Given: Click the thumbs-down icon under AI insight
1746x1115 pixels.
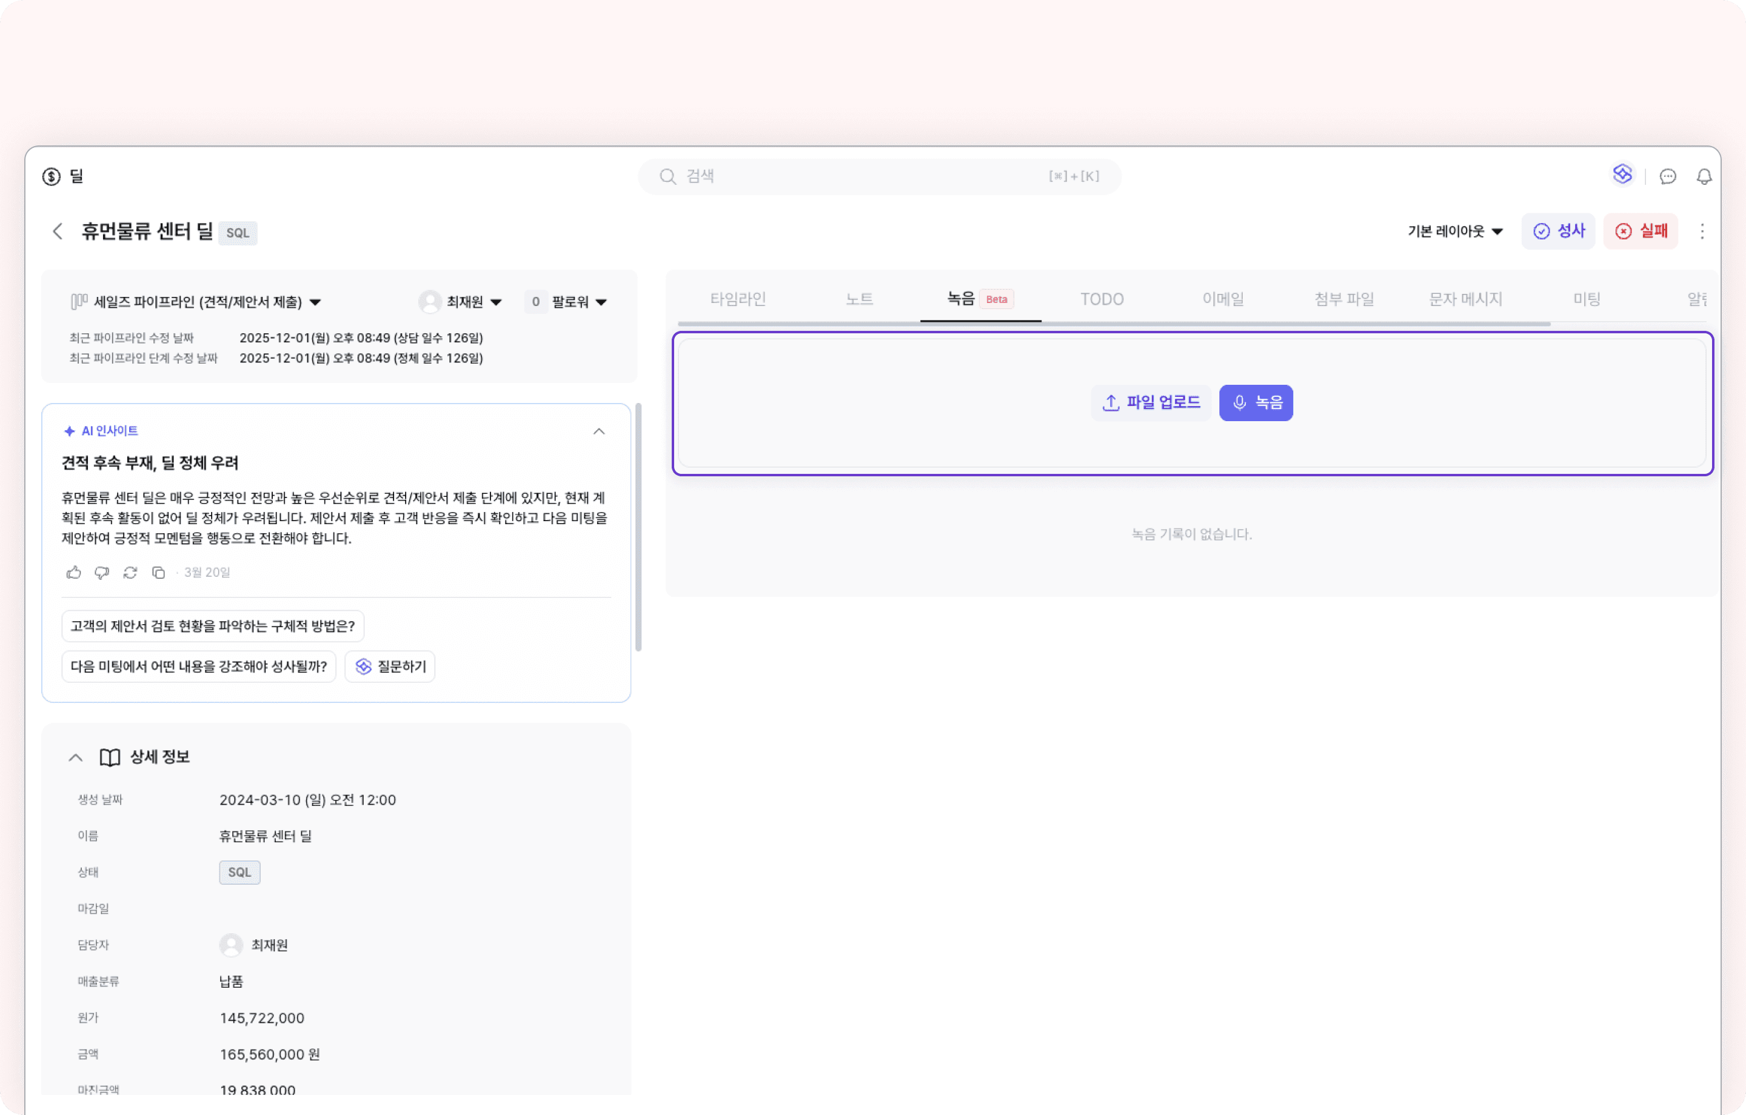Looking at the screenshot, I should coord(101,573).
